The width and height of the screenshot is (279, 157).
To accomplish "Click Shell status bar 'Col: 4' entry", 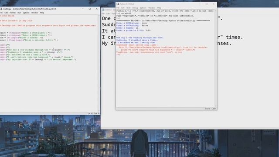I will 214,109.
